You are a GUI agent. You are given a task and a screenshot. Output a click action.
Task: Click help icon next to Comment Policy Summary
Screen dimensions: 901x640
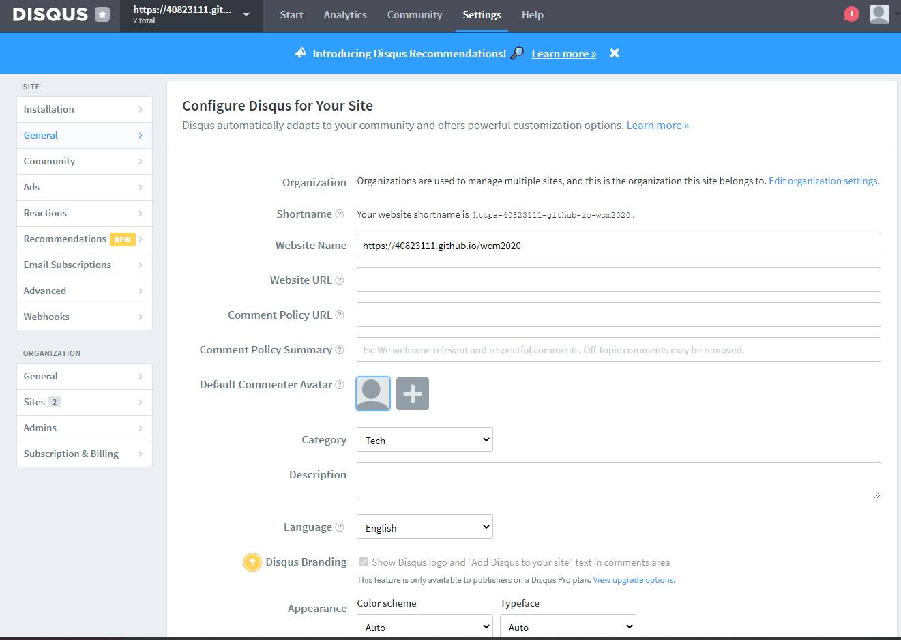(340, 350)
